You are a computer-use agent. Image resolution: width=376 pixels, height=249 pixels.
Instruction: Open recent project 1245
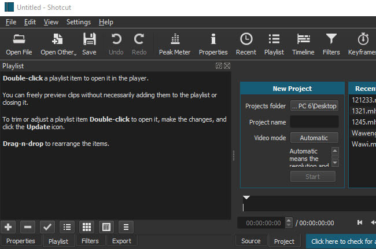pos(362,122)
